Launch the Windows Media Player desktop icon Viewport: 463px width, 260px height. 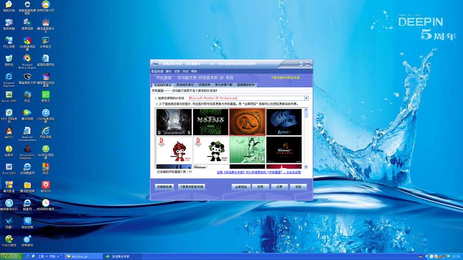pos(27,61)
